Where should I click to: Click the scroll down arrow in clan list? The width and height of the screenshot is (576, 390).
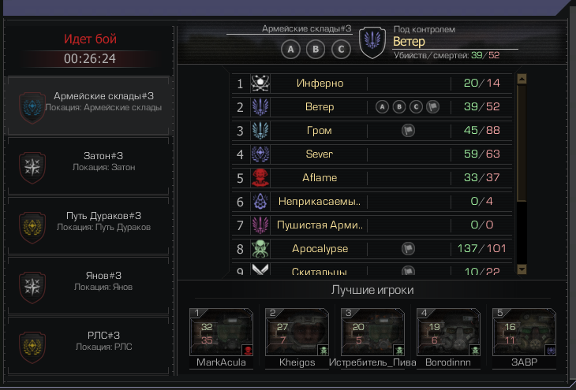point(522,269)
